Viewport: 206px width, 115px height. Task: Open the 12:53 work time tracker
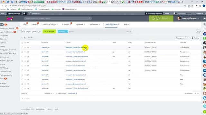[x=161, y=19]
